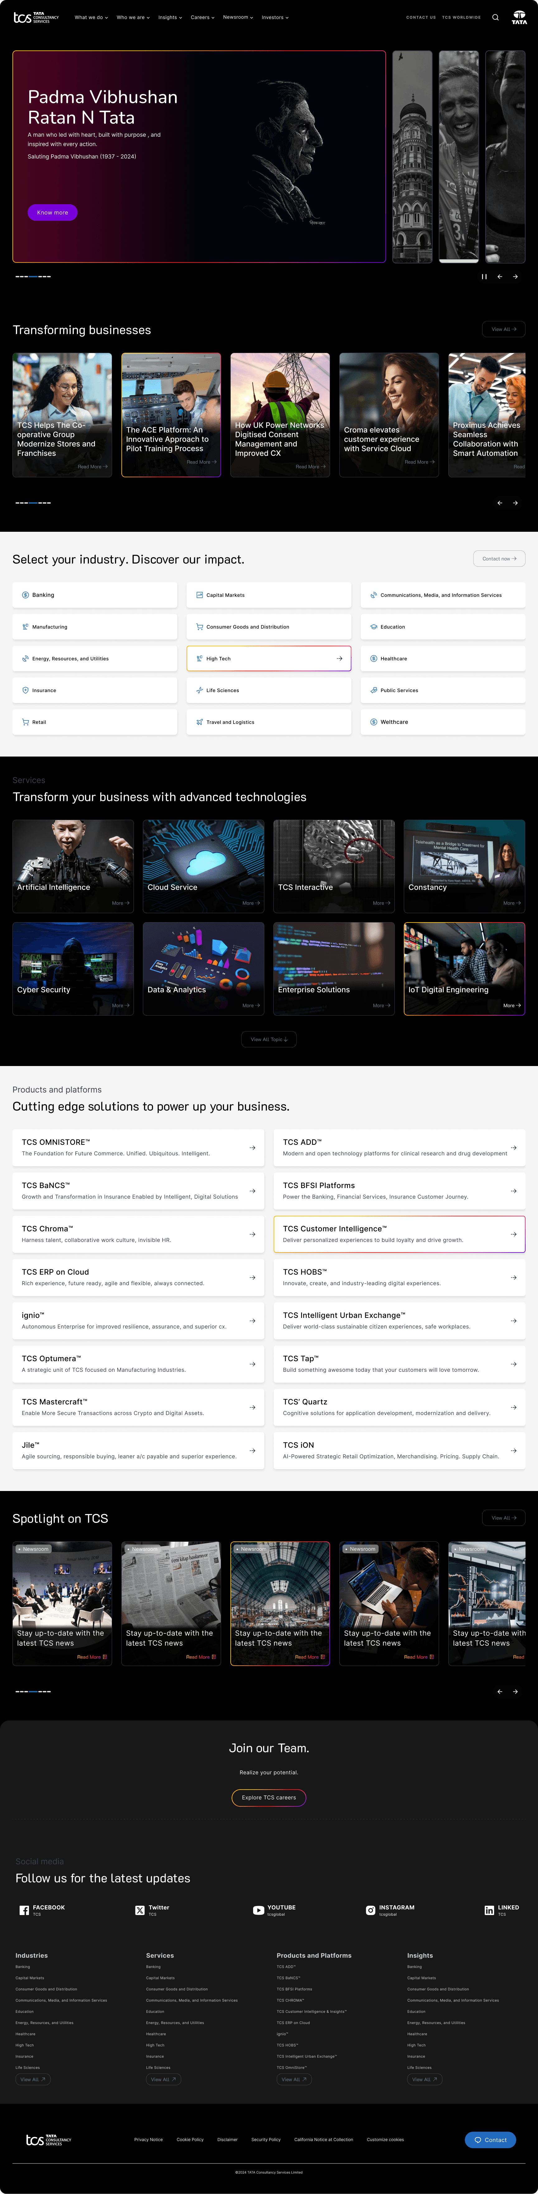Viewport: 538px width, 2194px height.
Task: Expand the Newsroom menu
Action: (238, 17)
